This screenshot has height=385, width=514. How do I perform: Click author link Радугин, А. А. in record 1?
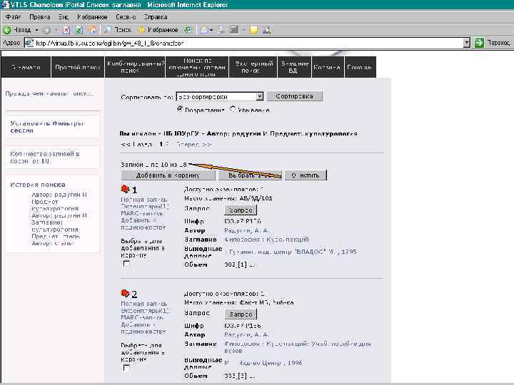click(x=246, y=230)
